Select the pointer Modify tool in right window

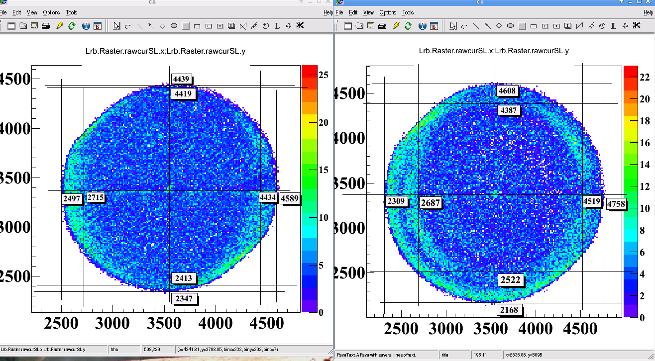(x=453, y=26)
